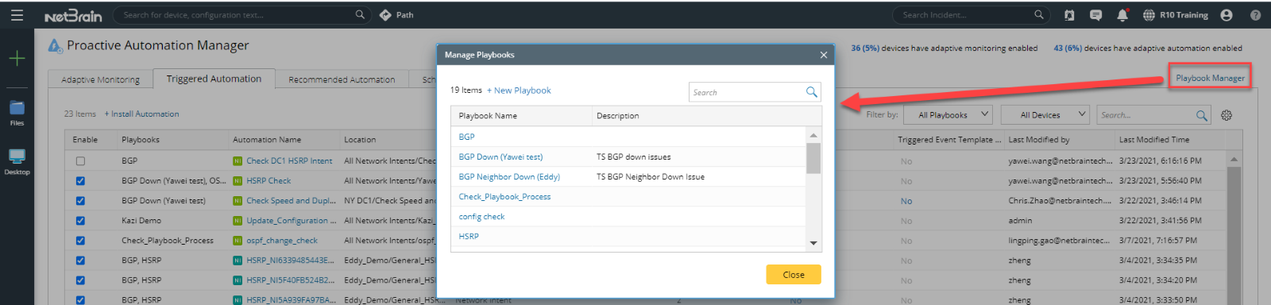Uncheck Enable for BGP Down (Yawei test), OS... row

80,181
